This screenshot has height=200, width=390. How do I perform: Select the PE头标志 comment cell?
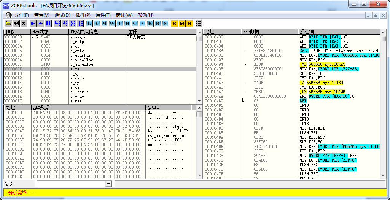pos(136,37)
